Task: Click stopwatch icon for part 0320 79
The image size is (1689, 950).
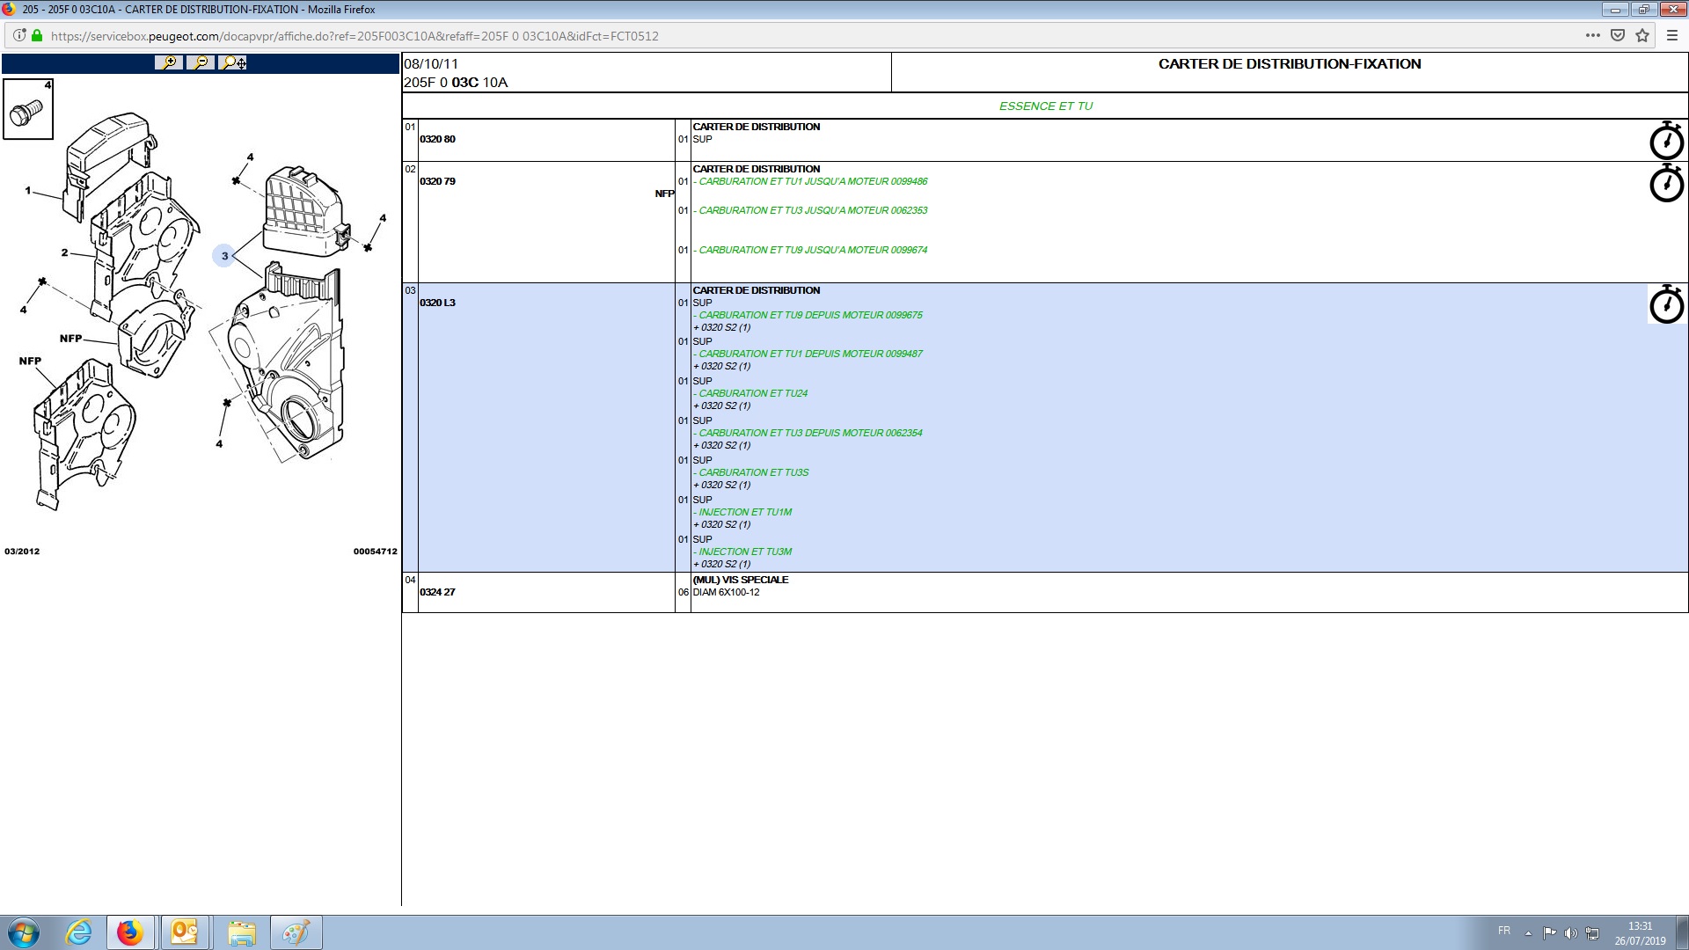Action: 1666,183
